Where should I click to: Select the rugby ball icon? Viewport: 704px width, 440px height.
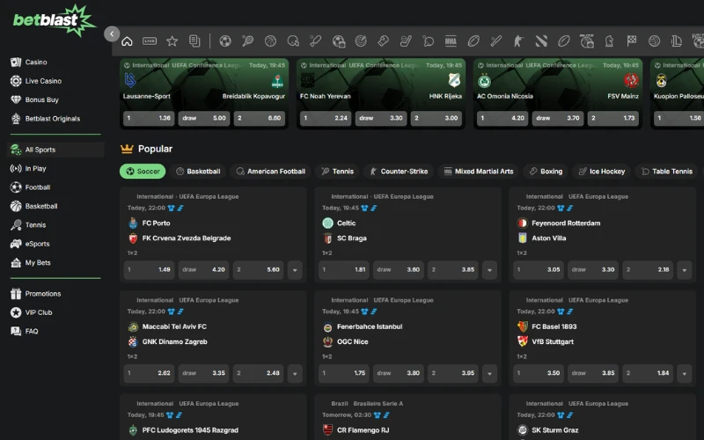(473, 41)
